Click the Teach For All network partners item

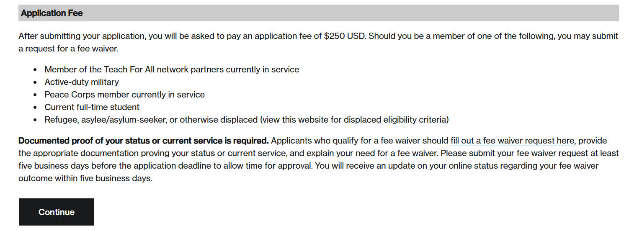pos(172,69)
